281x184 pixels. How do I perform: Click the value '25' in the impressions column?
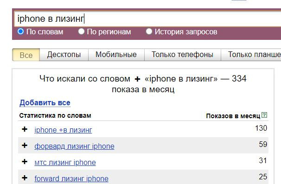(263, 177)
